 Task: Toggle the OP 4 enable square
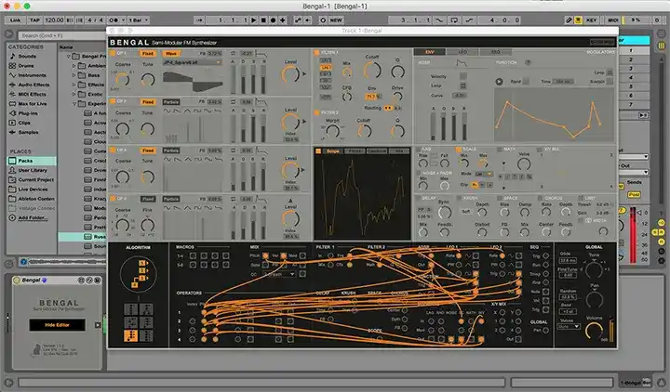[113, 199]
